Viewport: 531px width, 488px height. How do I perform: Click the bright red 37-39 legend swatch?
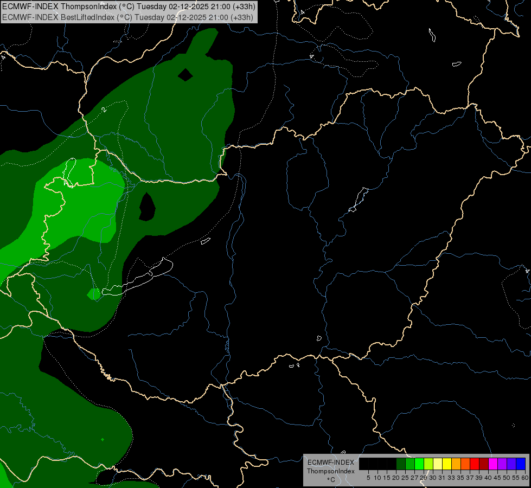tap(475, 464)
